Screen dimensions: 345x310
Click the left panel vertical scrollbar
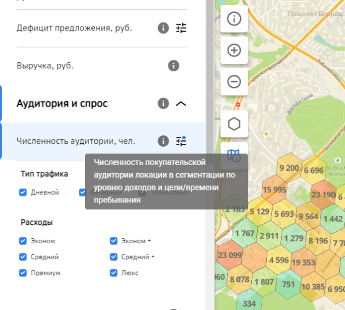pos(210,82)
